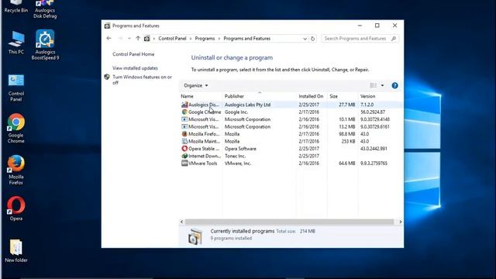Click publisher Auslogics Labs Pty Ltd

(x=248, y=105)
